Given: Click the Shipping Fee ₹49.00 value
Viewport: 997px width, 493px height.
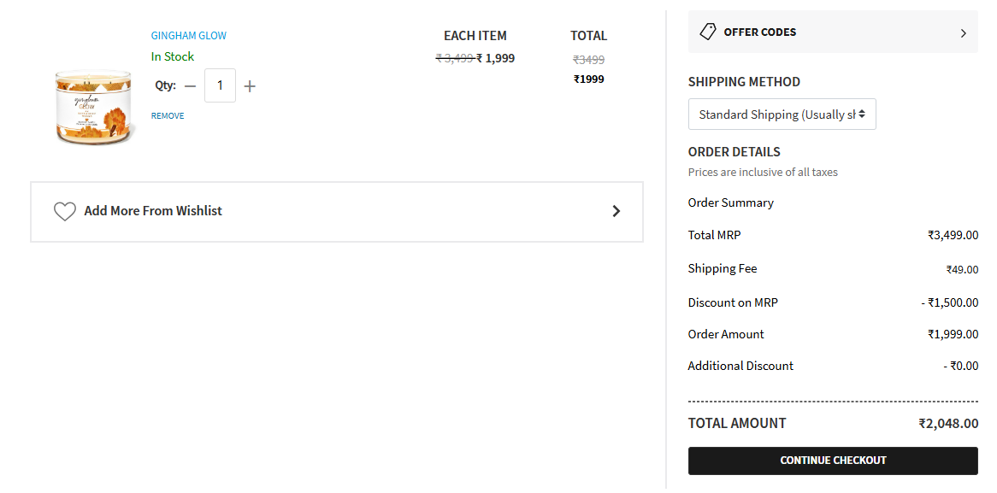Looking at the screenshot, I should point(962,269).
